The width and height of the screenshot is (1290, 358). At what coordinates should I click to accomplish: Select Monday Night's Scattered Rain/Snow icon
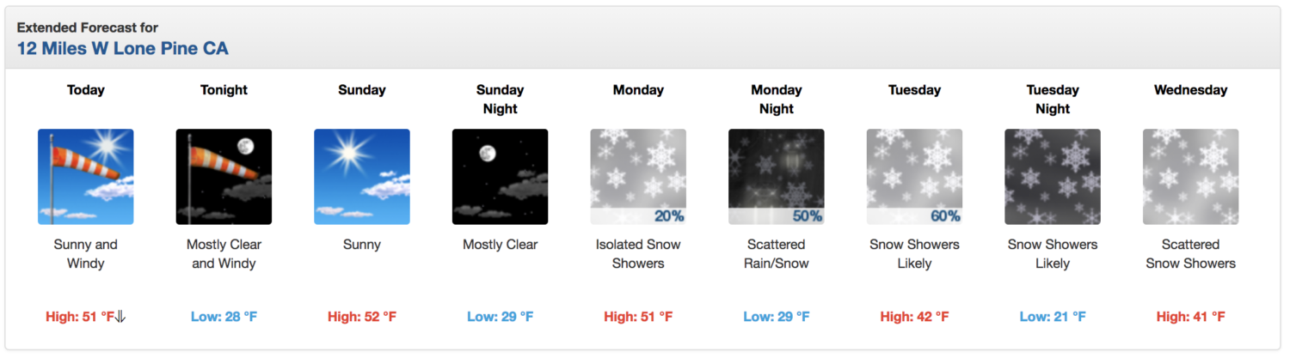(777, 177)
